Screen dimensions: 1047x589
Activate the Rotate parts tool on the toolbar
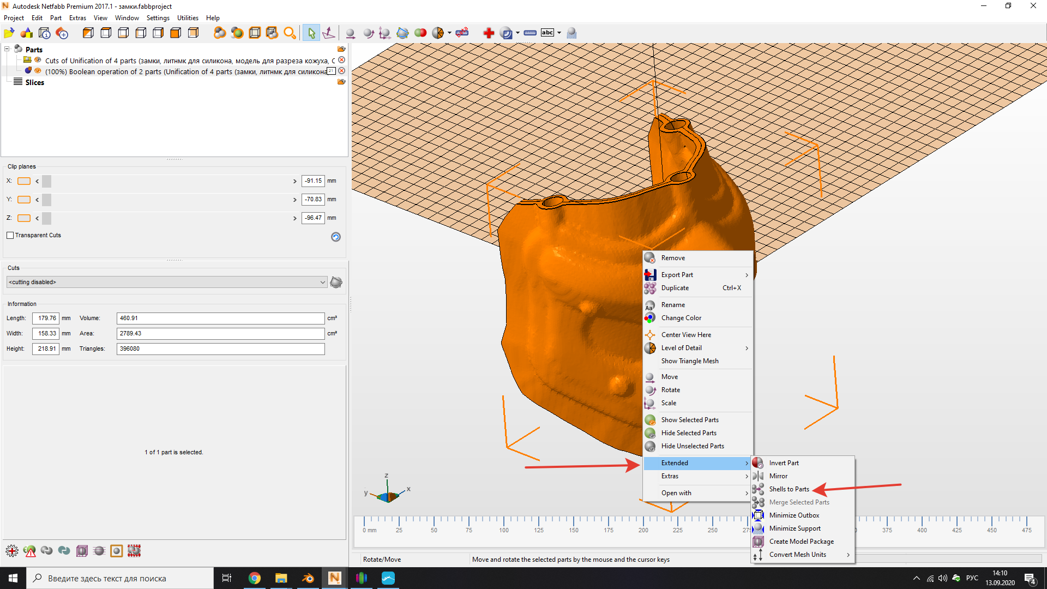point(369,33)
